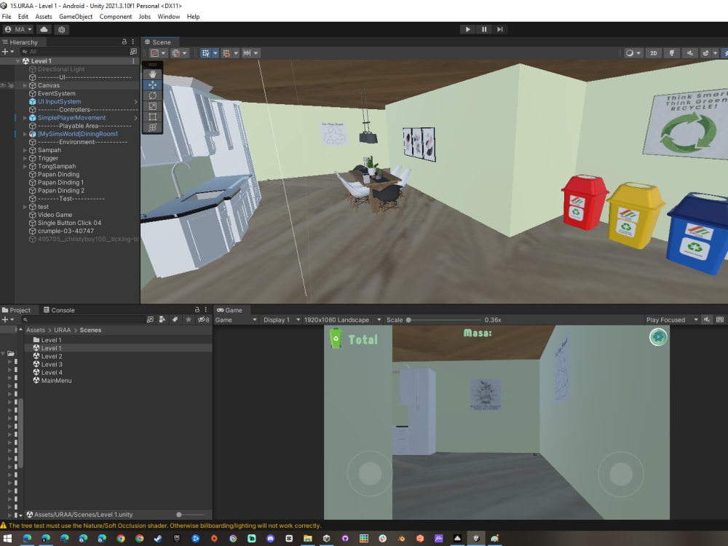Open the Unity cloud services panel
Viewport: 728px width, 546px height.
45,29
